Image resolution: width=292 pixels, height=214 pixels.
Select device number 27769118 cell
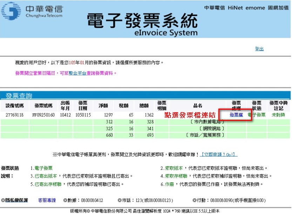pyautogui.click(x=14, y=115)
